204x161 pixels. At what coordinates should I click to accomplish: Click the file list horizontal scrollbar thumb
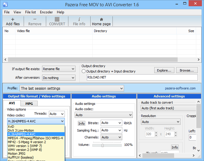93,59
